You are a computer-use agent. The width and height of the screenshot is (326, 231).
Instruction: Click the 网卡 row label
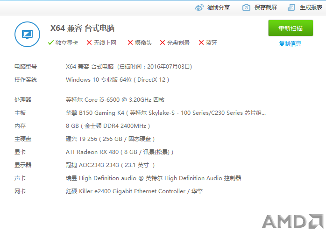20,191
